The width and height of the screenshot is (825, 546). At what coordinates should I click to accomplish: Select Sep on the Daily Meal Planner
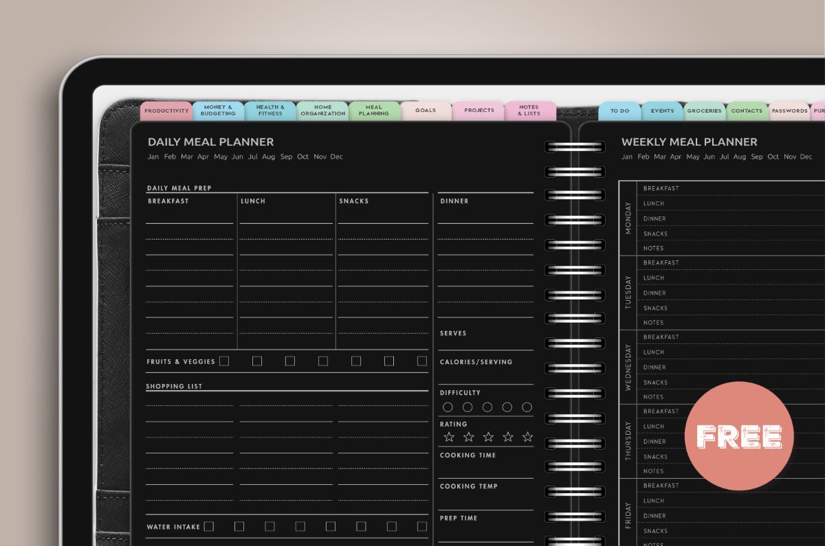(286, 157)
